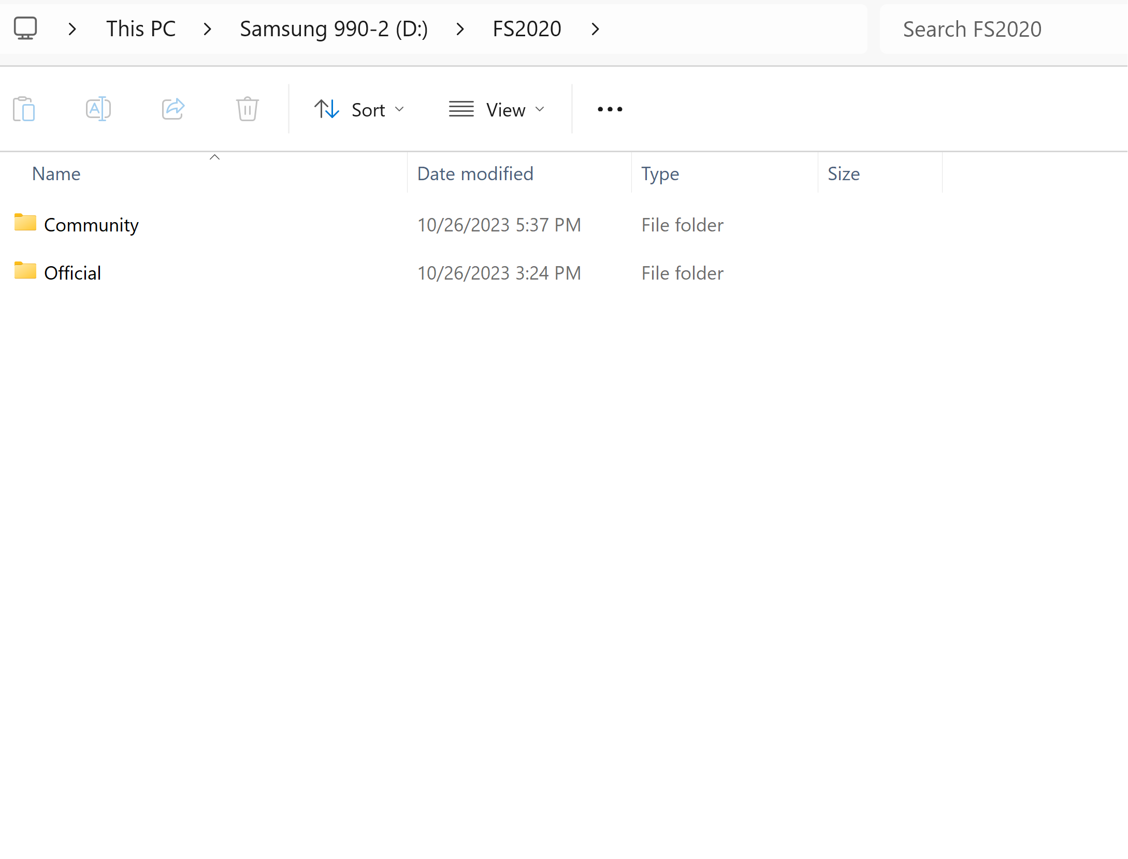Click the Sort ascending arrows icon

point(326,109)
